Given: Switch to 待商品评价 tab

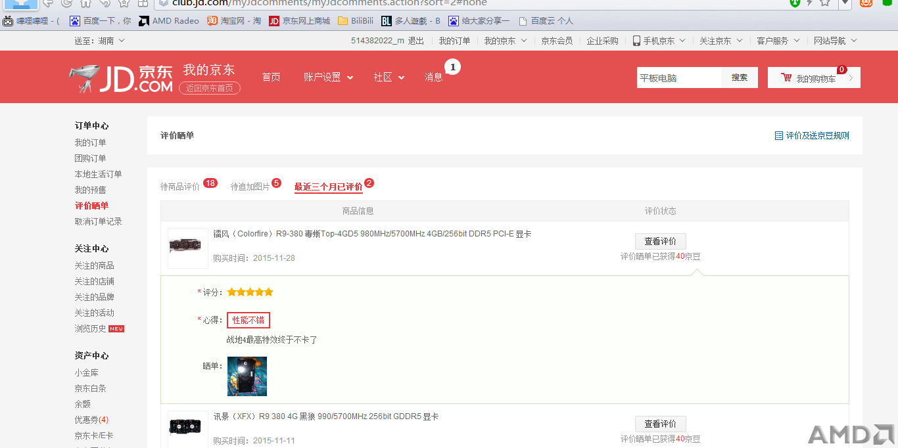Looking at the screenshot, I should point(180,187).
